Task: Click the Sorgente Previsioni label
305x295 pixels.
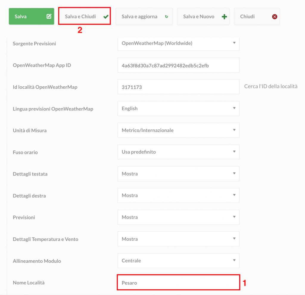Action: coord(35,44)
